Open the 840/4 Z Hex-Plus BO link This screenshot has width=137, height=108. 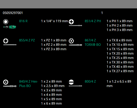click(x=28, y=84)
